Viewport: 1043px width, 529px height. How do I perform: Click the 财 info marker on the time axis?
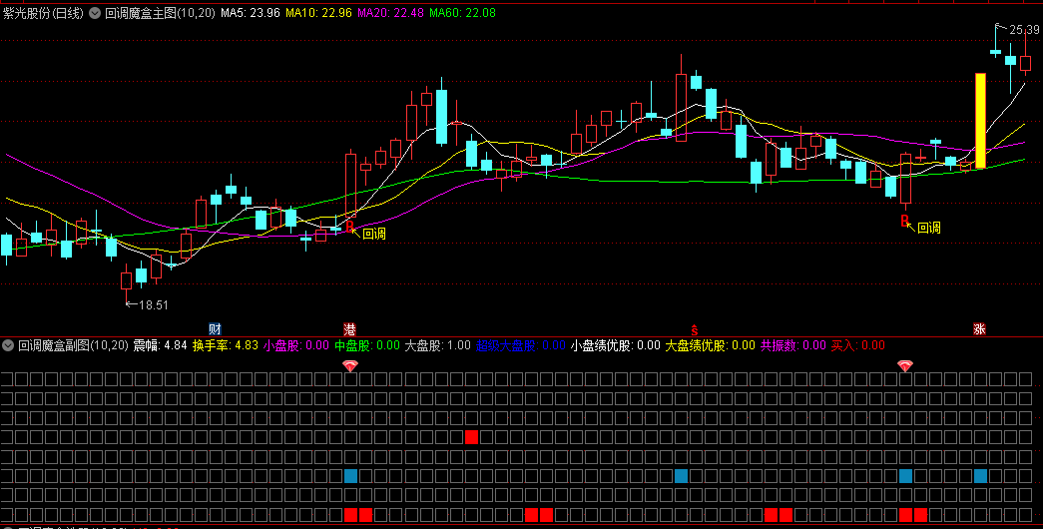(x=215, y=328)
